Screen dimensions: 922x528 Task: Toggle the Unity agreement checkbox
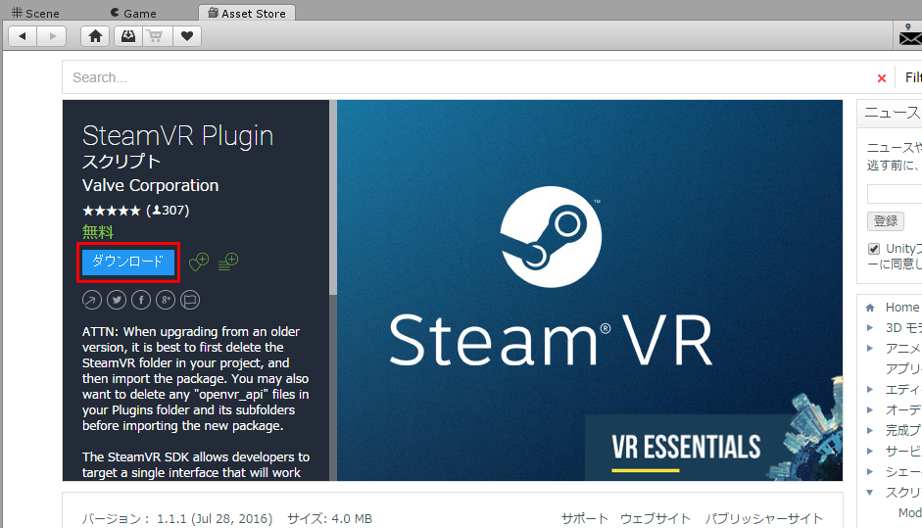[x=874, y=249]
